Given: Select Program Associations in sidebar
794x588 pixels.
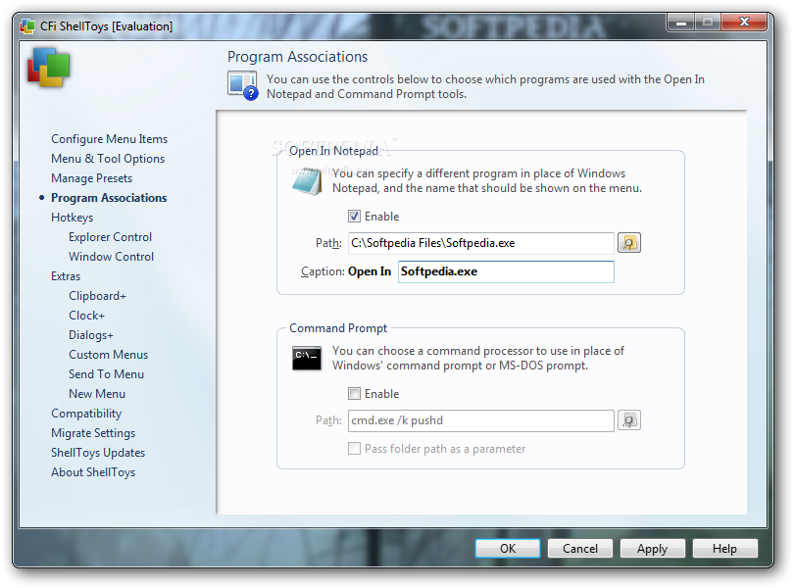Looking at the screenshot, I should pos(109,198).
